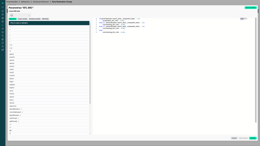Copy the subPeriod( , ) function
The image size is (260, 146).
(49, 118)
